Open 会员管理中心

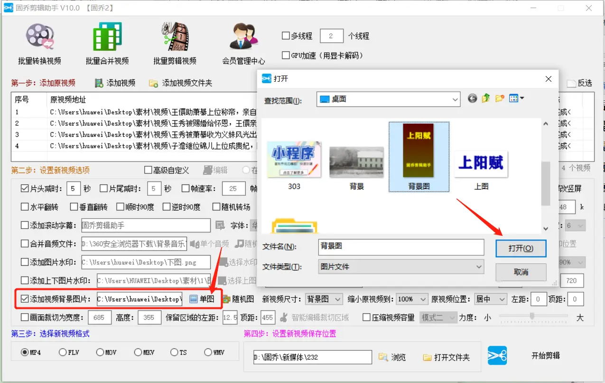pyautogui.click(x=243, y=44)
